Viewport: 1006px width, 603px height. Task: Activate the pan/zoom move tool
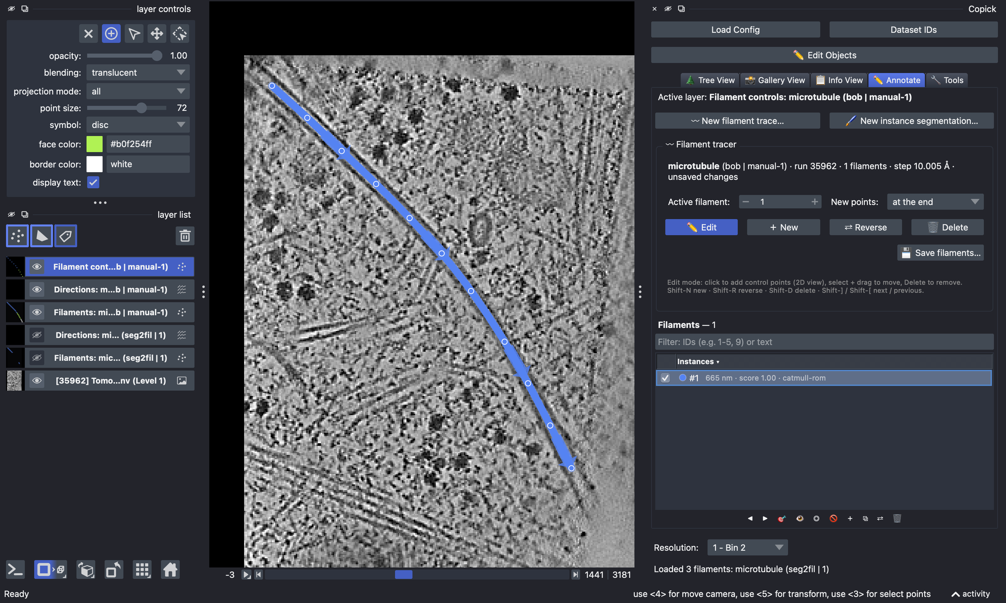[x=157, y=33]
